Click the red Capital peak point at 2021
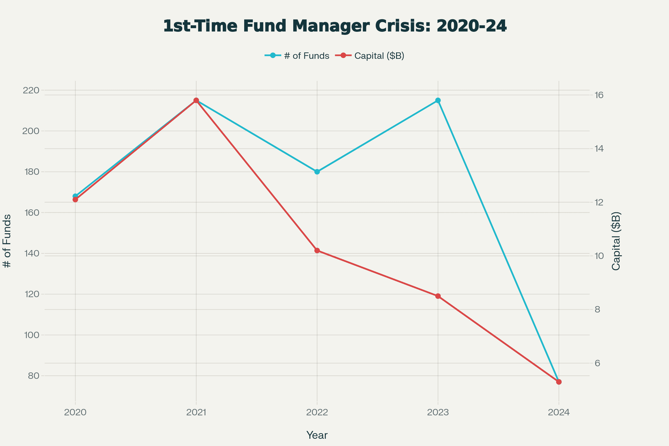The image size is (669, 446). 196,100
